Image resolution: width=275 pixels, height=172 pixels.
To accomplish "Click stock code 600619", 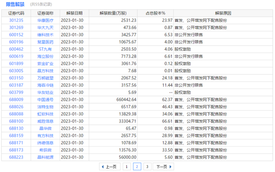I will (16, 56).
